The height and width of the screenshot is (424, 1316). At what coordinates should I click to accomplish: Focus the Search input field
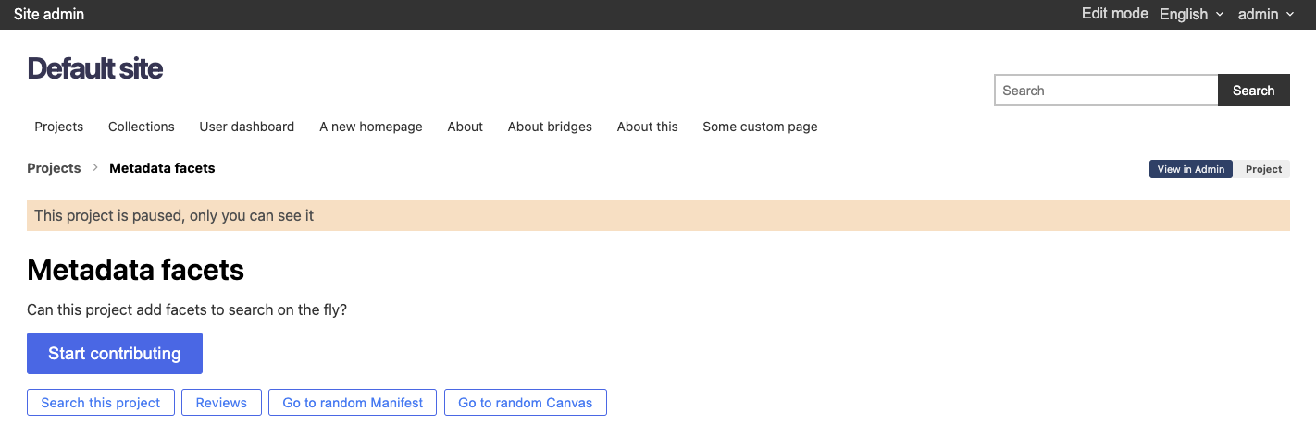pyautogui.click(x=1106, y=91)
